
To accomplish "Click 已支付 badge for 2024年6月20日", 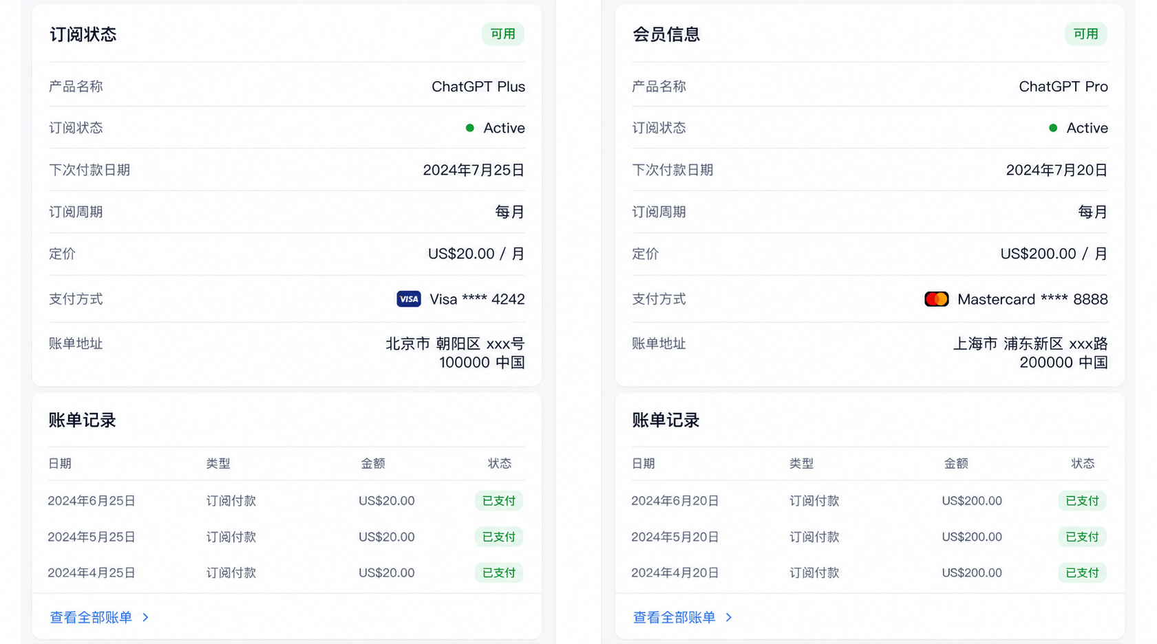I will click(x=1082, y=501).
